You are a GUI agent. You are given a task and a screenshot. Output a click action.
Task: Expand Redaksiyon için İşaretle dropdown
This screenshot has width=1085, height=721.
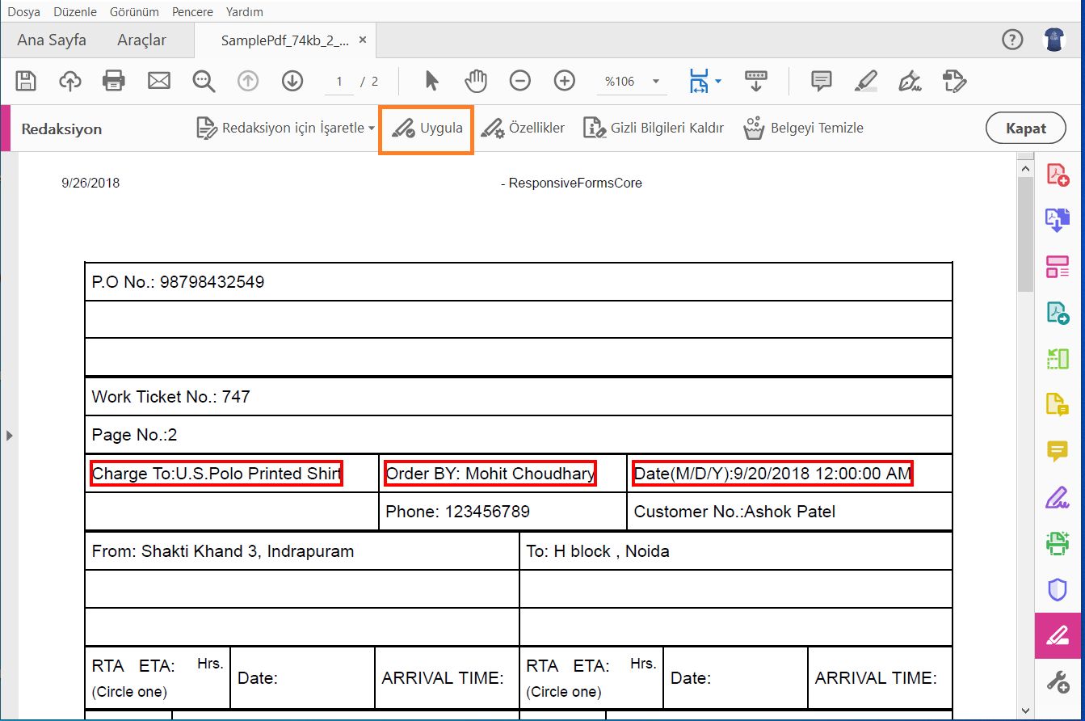click(x=371, y=129)
